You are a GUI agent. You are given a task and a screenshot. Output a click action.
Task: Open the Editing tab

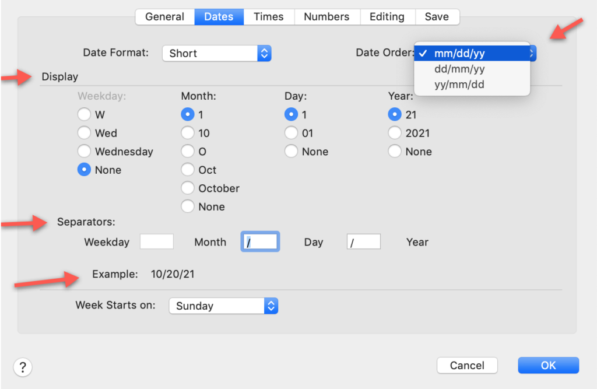[x=387, y=17]
